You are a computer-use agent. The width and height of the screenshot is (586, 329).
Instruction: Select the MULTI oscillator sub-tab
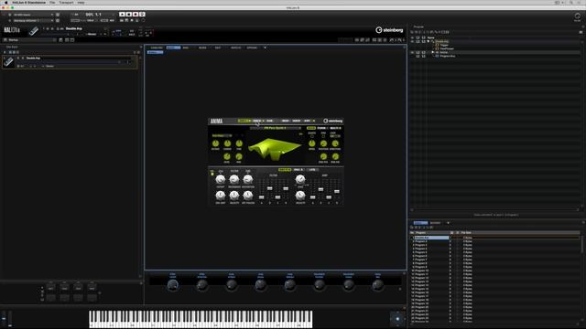(x=335, y=128)
